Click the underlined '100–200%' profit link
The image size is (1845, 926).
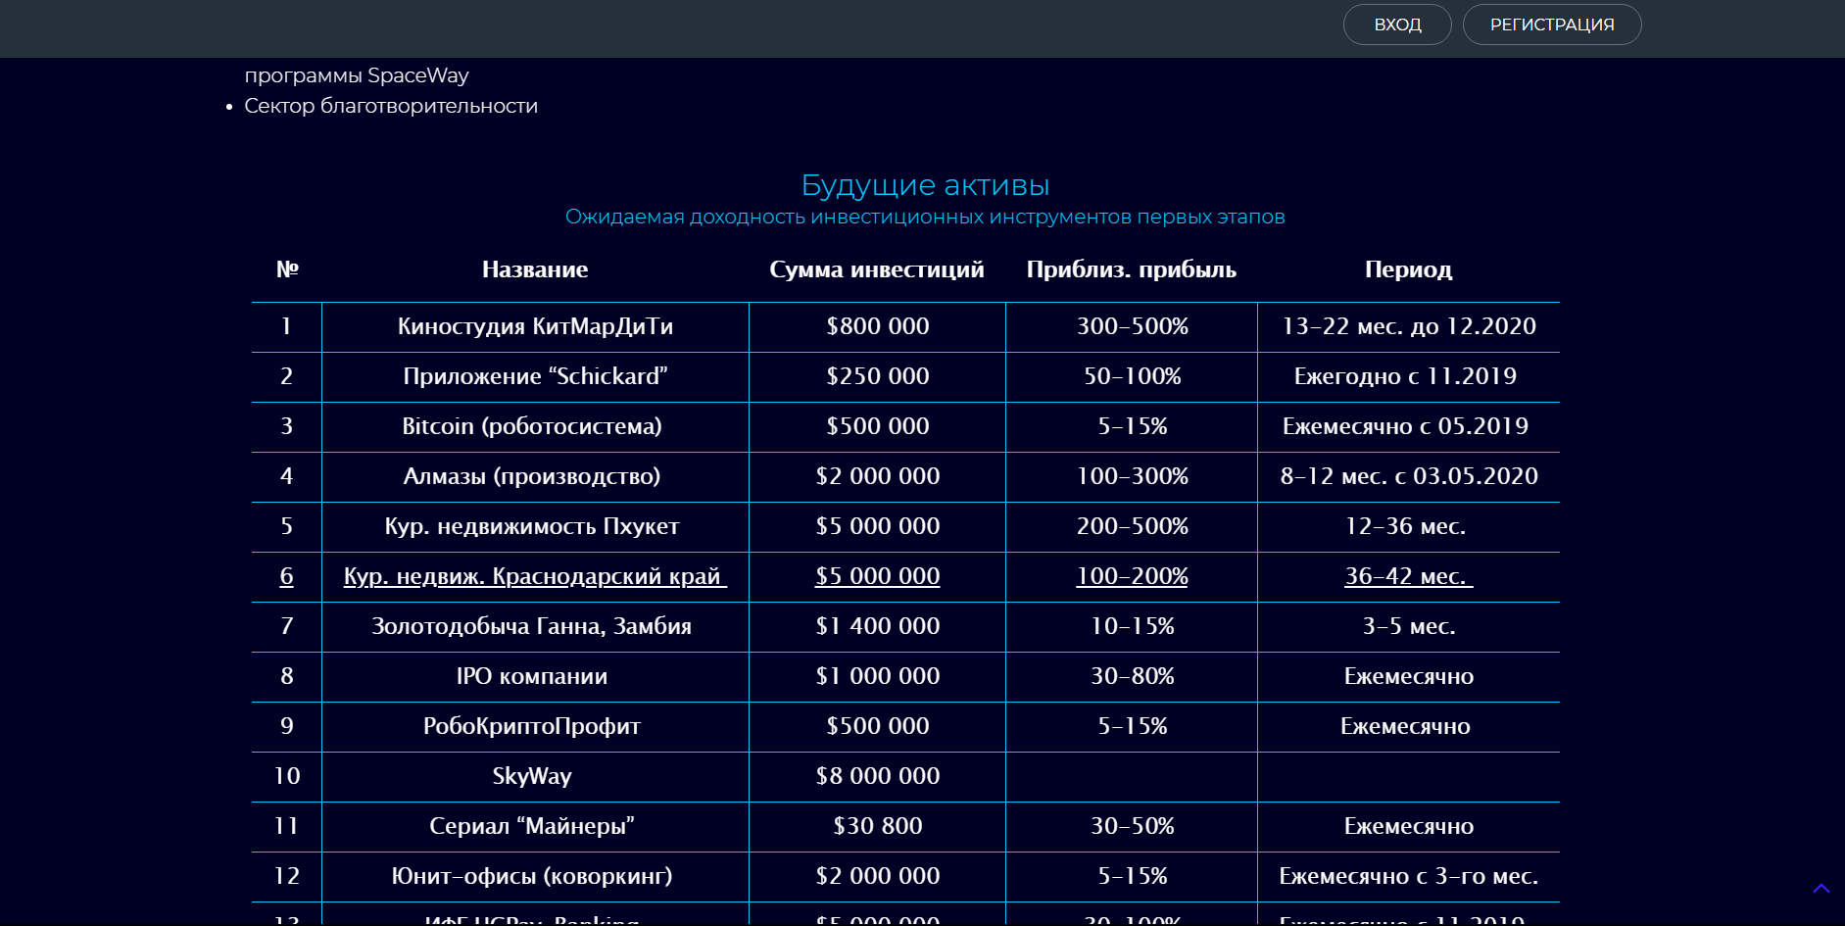(x=1132, y=576)
